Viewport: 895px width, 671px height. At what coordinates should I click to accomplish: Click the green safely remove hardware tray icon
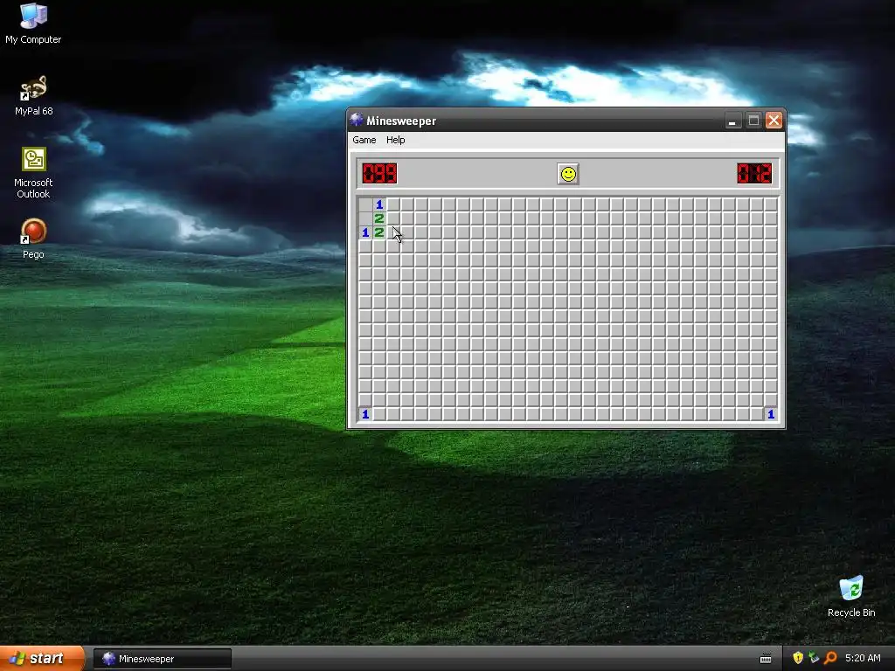pos(814,659)
